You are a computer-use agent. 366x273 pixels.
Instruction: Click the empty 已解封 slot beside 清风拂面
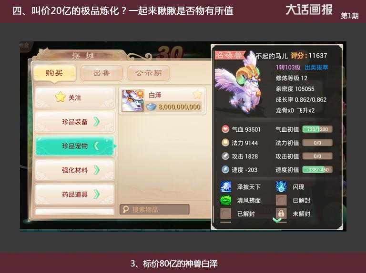pos(281,200)
